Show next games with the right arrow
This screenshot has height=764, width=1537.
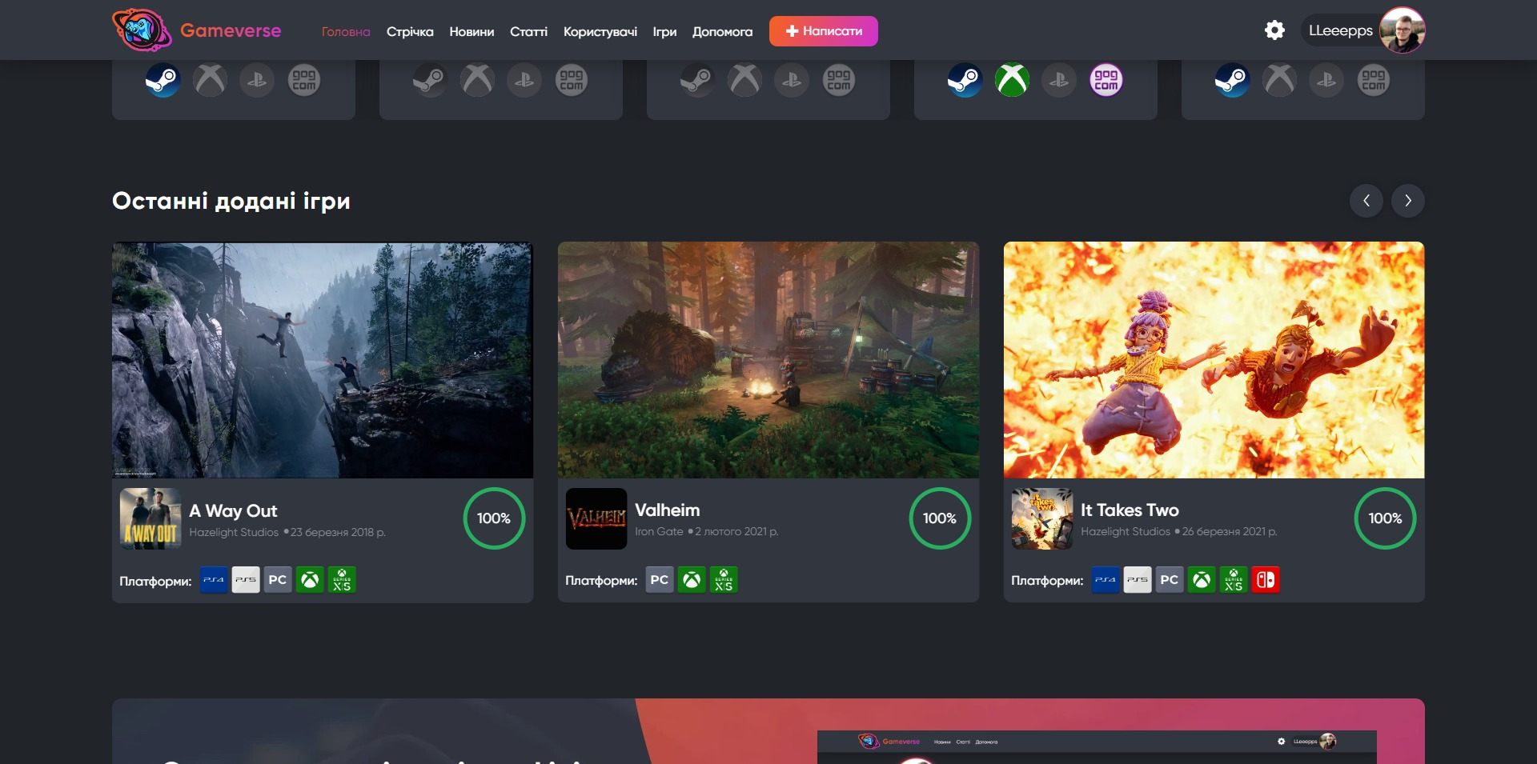pos(1408,201)
